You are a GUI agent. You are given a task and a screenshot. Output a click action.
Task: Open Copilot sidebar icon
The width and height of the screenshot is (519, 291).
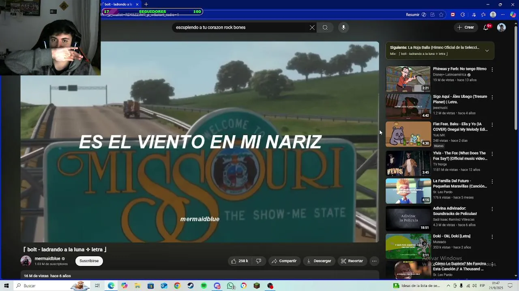coord(513,15)
